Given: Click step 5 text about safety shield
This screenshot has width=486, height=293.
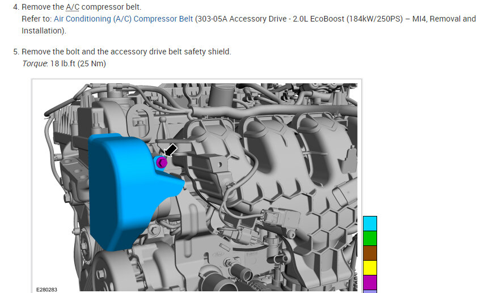Looking at the screenshot, I should [x=126, y=52].
